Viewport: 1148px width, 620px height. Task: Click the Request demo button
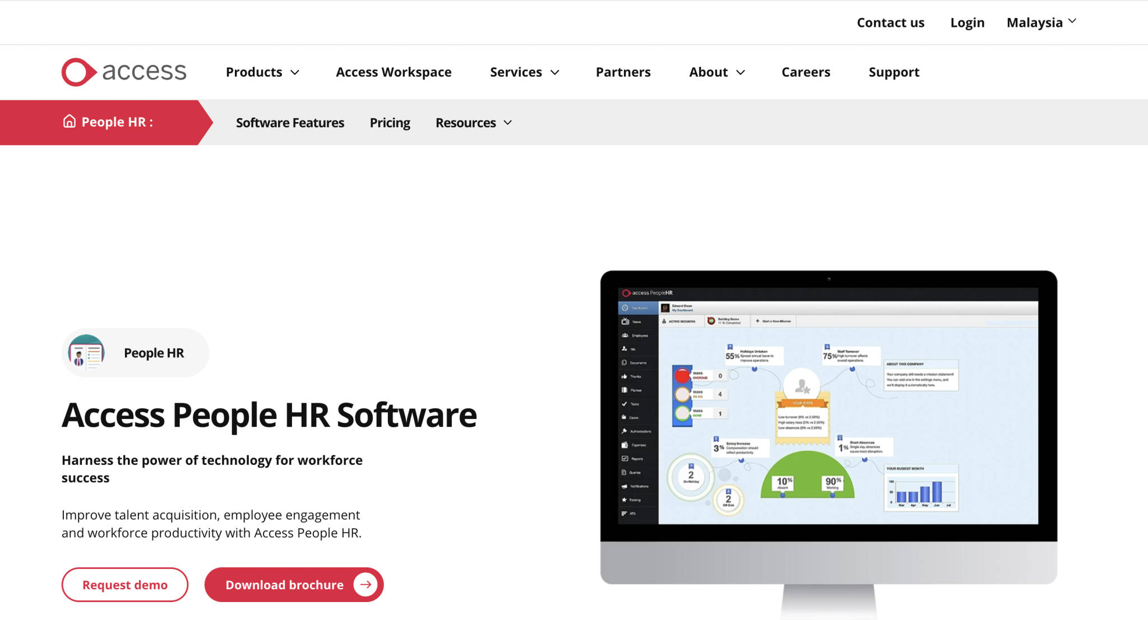(x=125, y=585)
